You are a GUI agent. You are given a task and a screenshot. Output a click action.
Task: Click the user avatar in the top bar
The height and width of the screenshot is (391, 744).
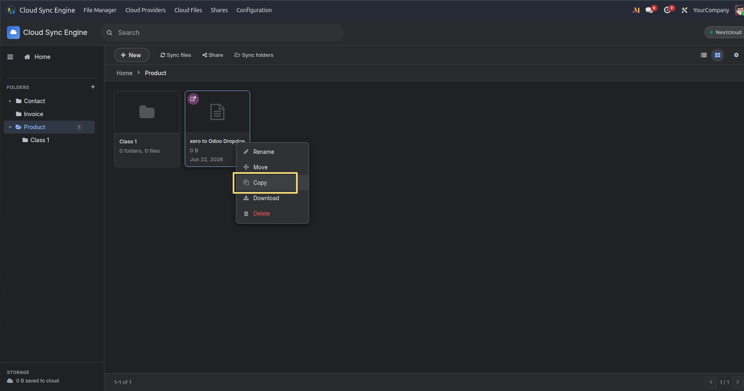(740, 10)
